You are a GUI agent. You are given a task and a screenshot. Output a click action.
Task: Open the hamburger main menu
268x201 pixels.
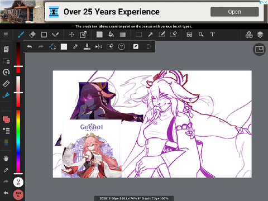[6, 35]
